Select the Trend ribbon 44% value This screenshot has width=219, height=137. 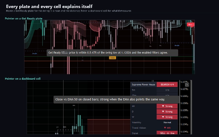point(167,128)
